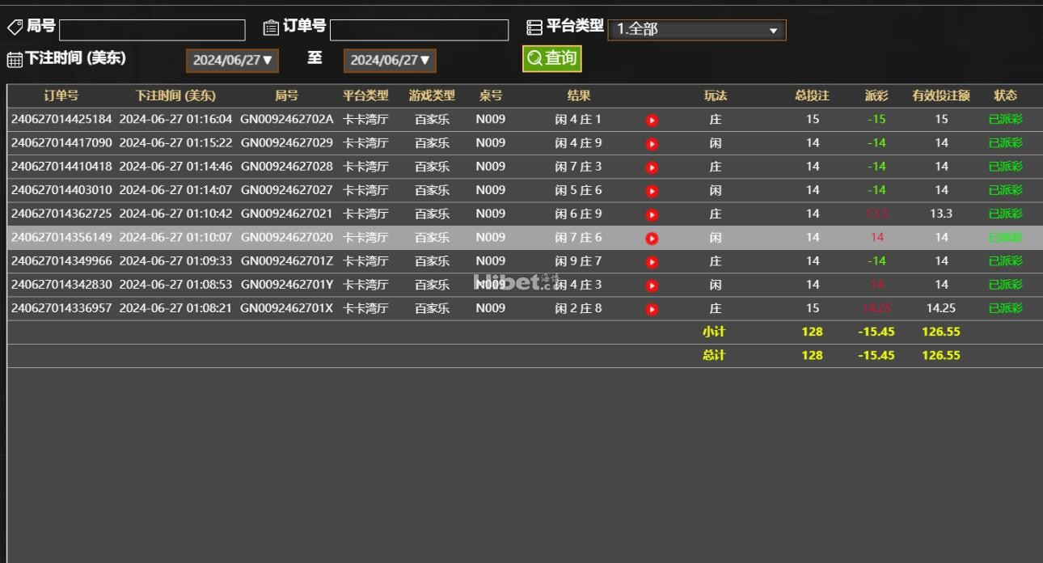
Task: Click the 派彩 column header
Action: [876, 95]
